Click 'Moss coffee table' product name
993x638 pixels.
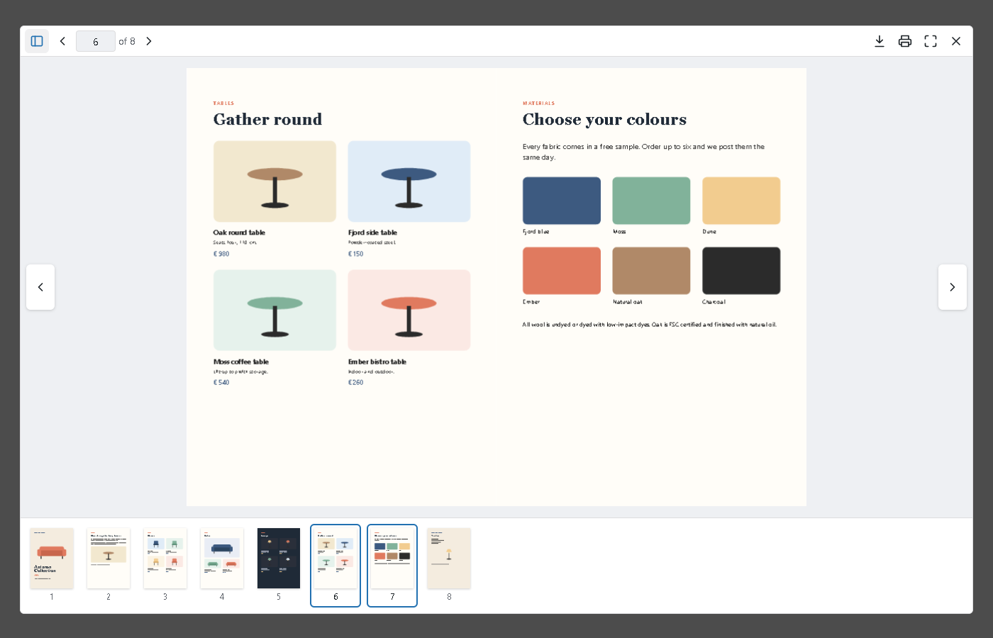pos(241,362)
